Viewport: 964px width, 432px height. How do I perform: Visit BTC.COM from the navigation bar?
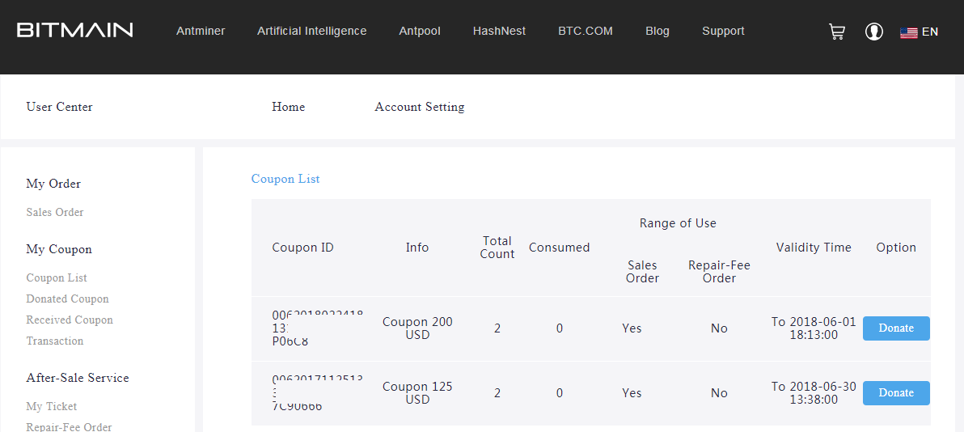coord(586,31)
